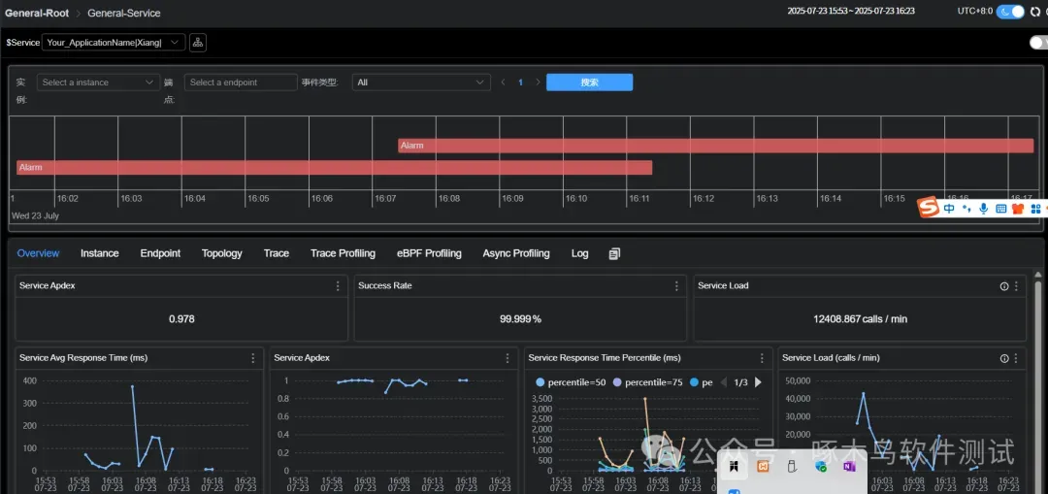Open Service Load (calls / min) chart menu

click(1017, 358)
